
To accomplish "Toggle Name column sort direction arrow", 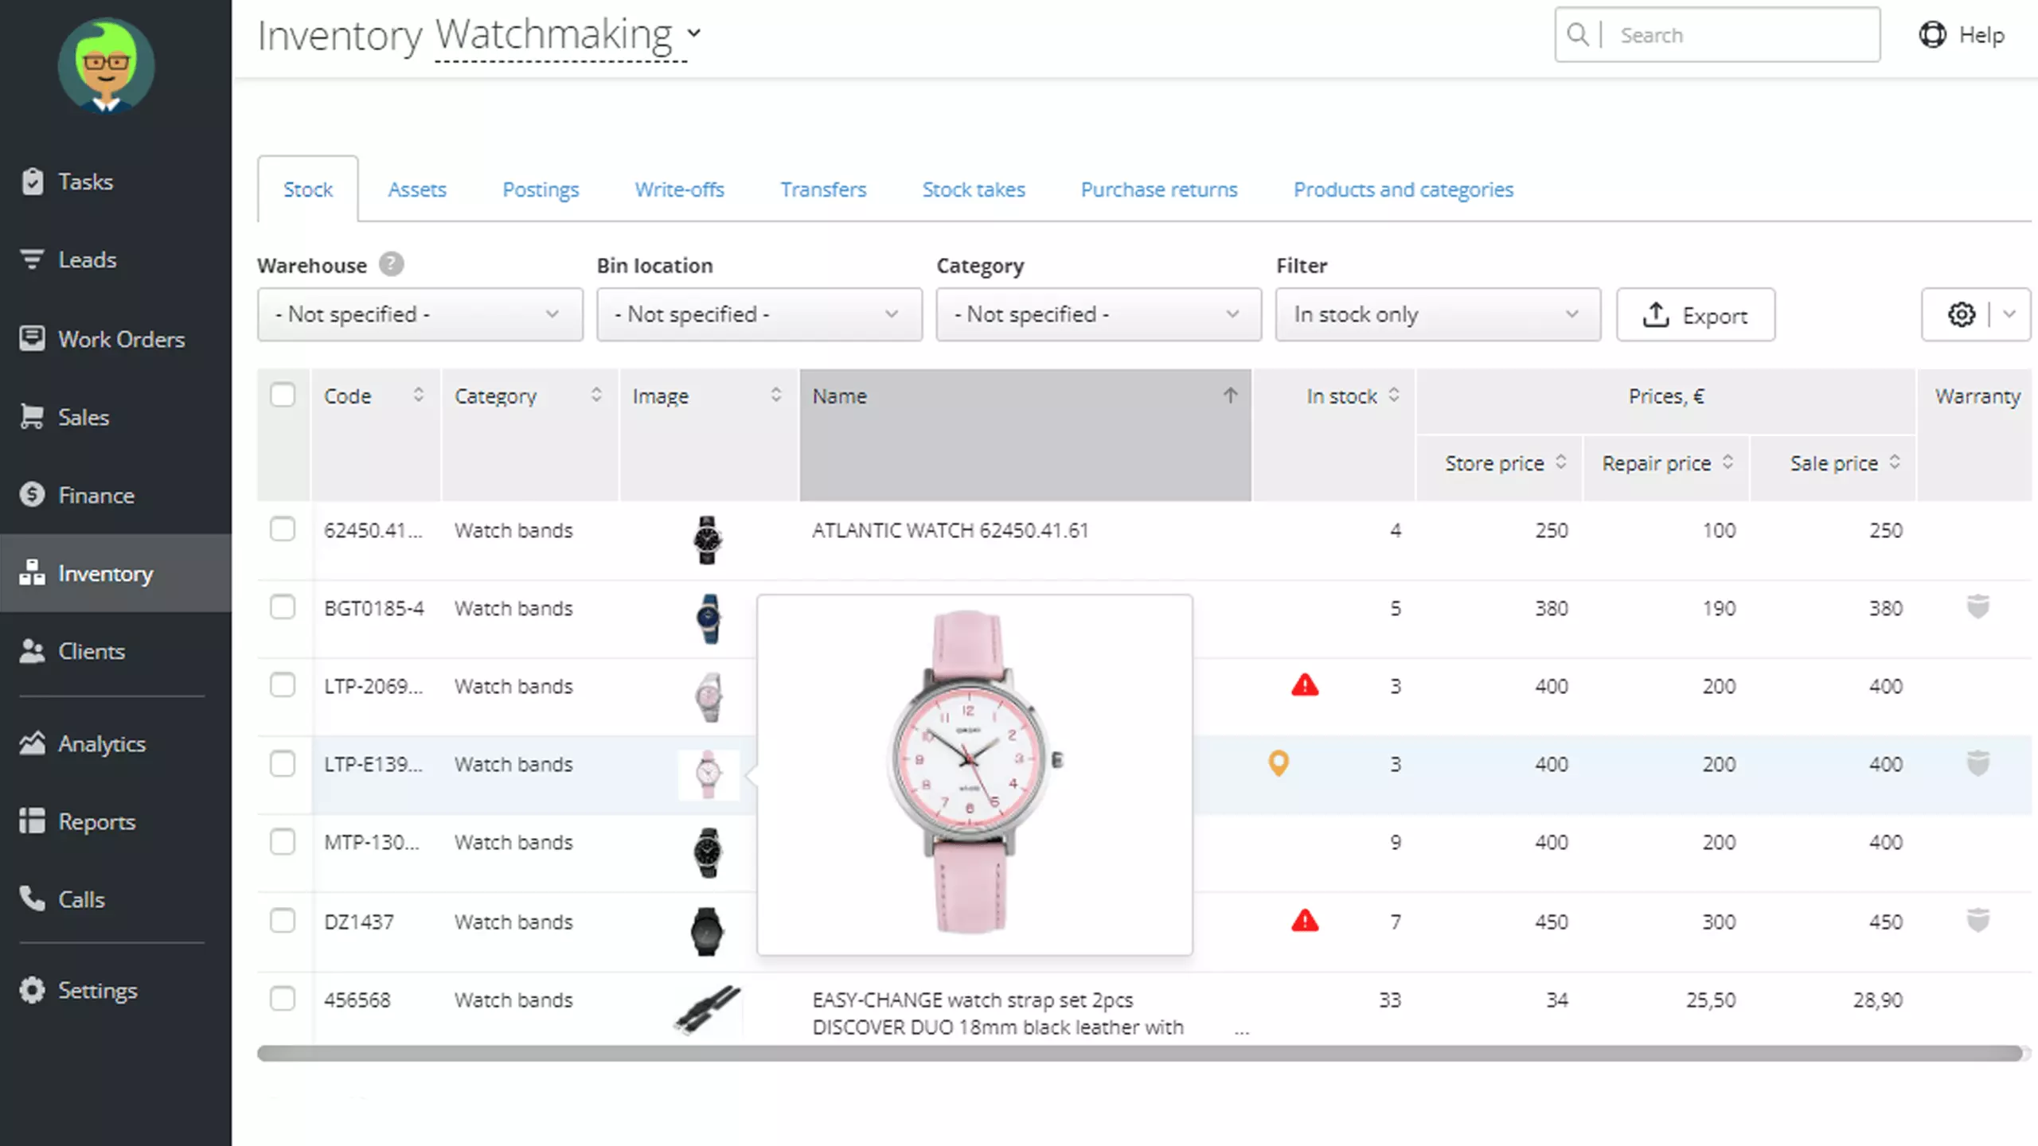I will 1231,396.
